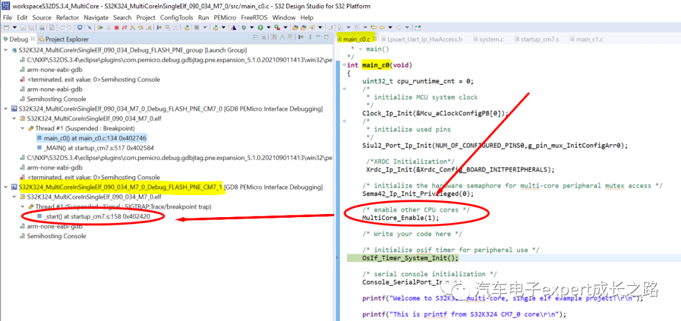Toggle Instruction Stepping in Debug view toolbar
The height and width of the screenshot is (321, 681).
[301, 37]
